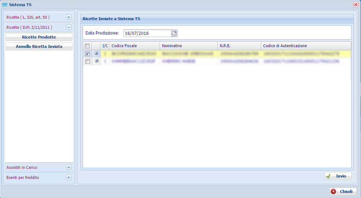Collapse Ricette (D.M. 2/11/2011) section

click(x=69, y=27)
